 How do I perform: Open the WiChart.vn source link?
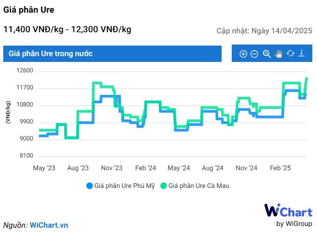[x=49, y=225]
